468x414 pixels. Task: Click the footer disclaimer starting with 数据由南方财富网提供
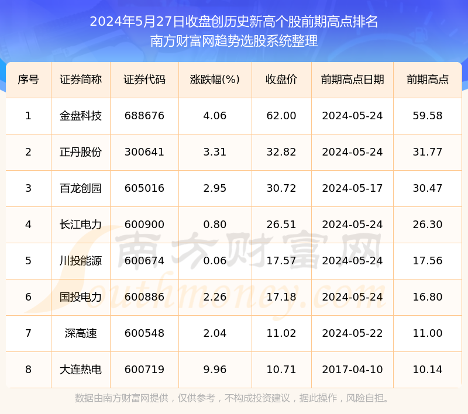pyautogui.click(x=232, y=398)
